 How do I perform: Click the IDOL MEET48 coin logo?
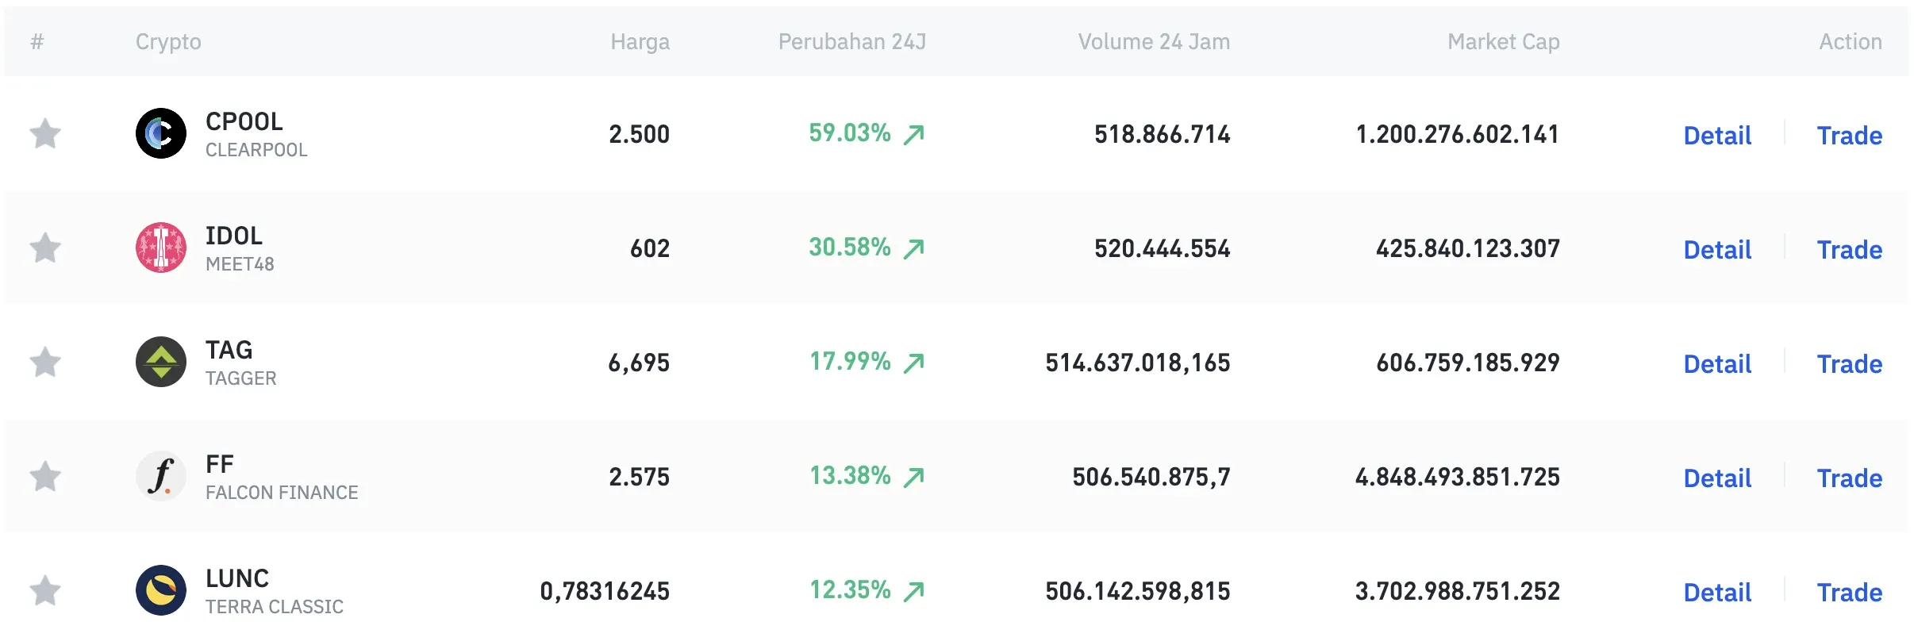[161, 248]
